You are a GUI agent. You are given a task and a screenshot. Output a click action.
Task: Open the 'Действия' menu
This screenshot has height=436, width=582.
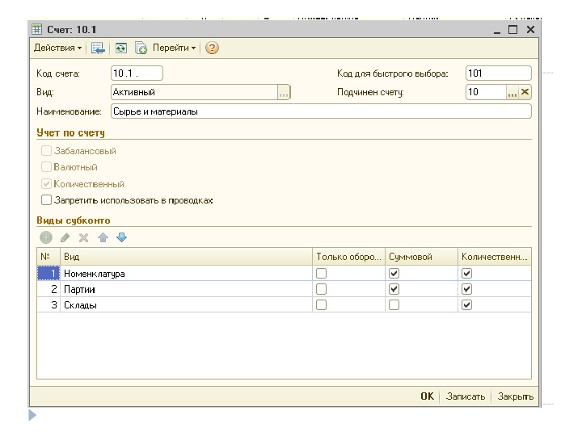tap(57, 48)
